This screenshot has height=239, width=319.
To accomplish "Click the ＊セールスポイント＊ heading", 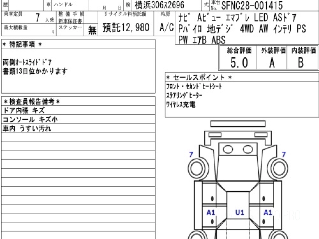I will tap(199, 77).
